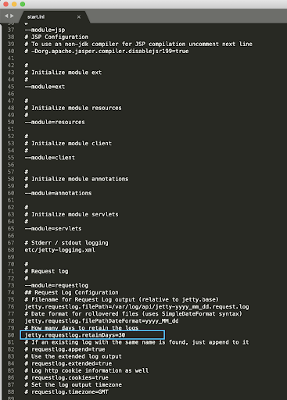
Task: Click the # requestlog.timezone=GMT comment
Action: click(x=66, y=392)
